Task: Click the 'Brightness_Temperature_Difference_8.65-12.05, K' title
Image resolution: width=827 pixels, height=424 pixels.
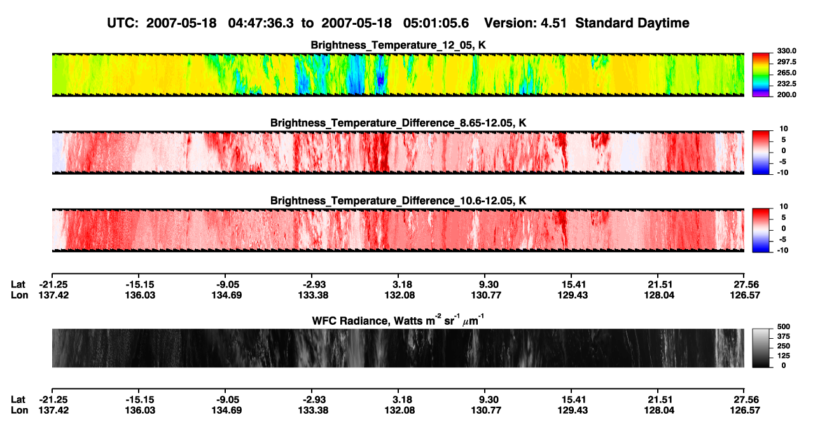Action: (398, 123)
